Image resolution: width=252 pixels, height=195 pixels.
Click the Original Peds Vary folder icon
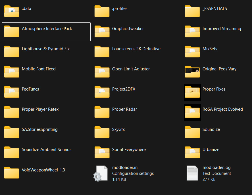192,72
